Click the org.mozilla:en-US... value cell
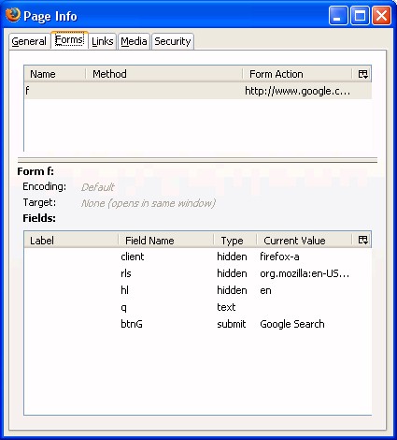This screenshot has height=440, width=397. (x=305, y=273)
